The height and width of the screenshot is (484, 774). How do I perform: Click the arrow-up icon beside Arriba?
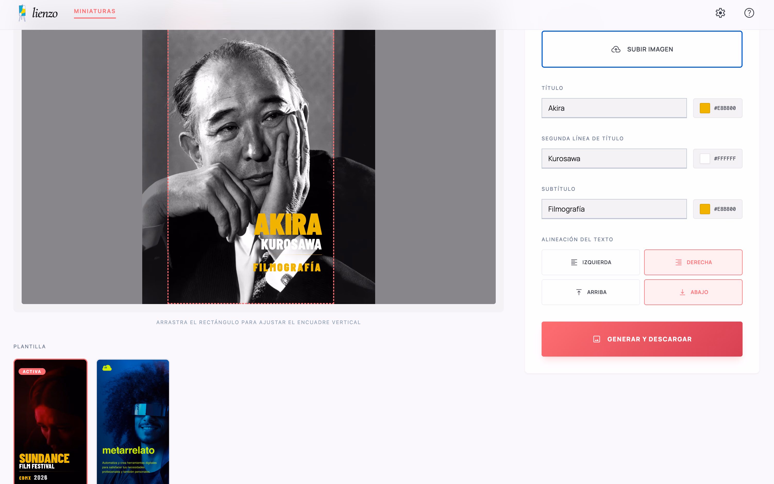[x=579, y=292]
